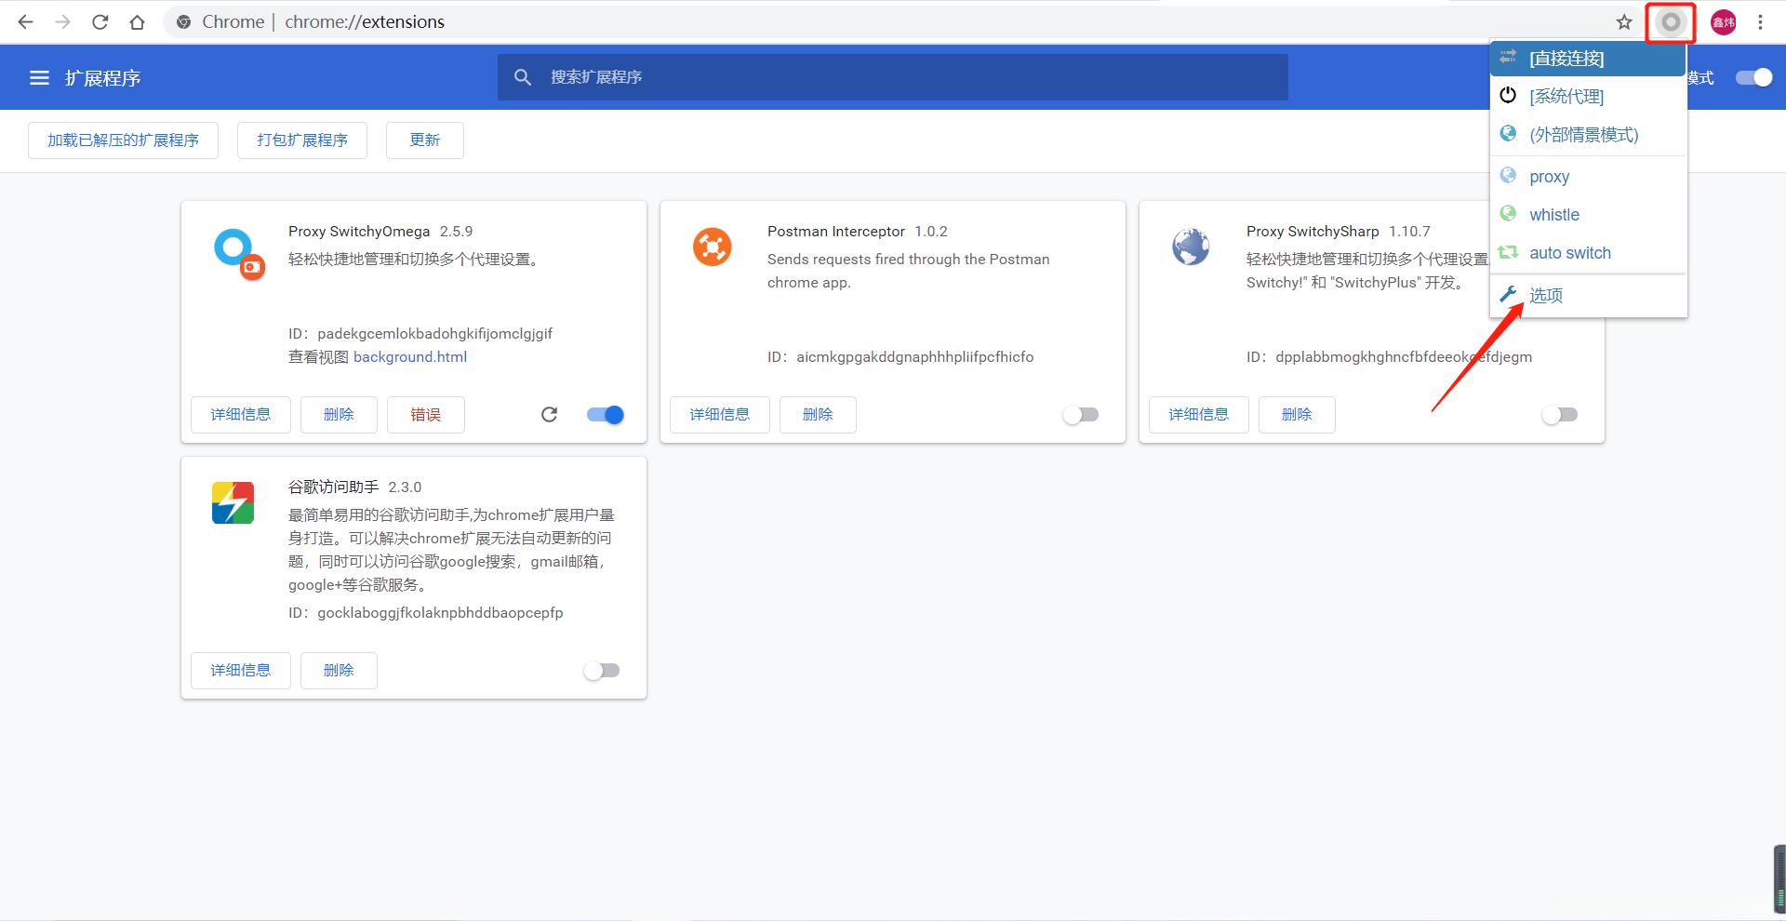Enable the 谷歌访问助手 extension
The image size is (1786, 921).
pos(602,671)
